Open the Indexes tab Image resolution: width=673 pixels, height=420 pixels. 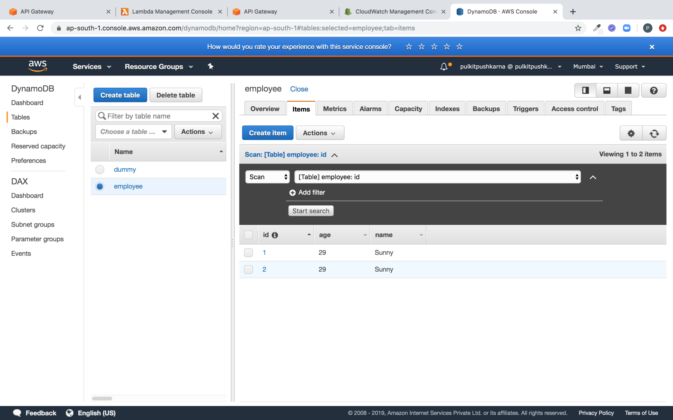click(x=447, y=109)
